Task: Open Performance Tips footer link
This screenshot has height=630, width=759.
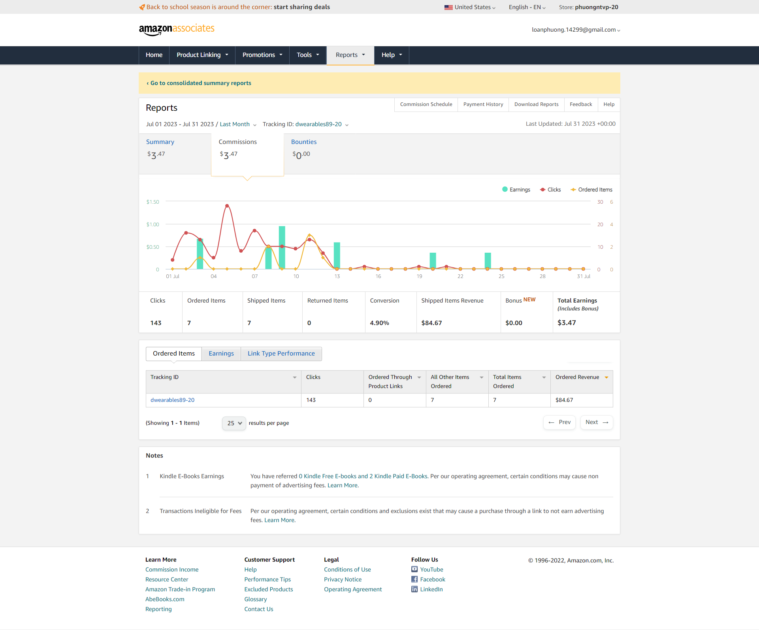Action: click(x=267, y=579)
